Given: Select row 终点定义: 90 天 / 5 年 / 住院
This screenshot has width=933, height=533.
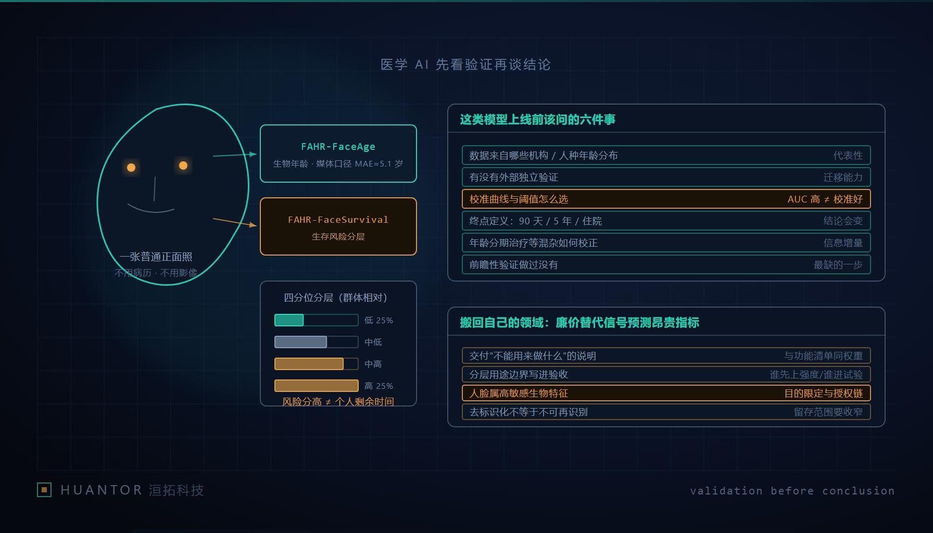Looking at the screenshot, I should coord(666,221).
